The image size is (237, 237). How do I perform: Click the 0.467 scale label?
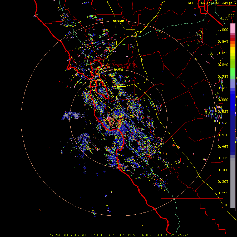(x=223, y=147)
